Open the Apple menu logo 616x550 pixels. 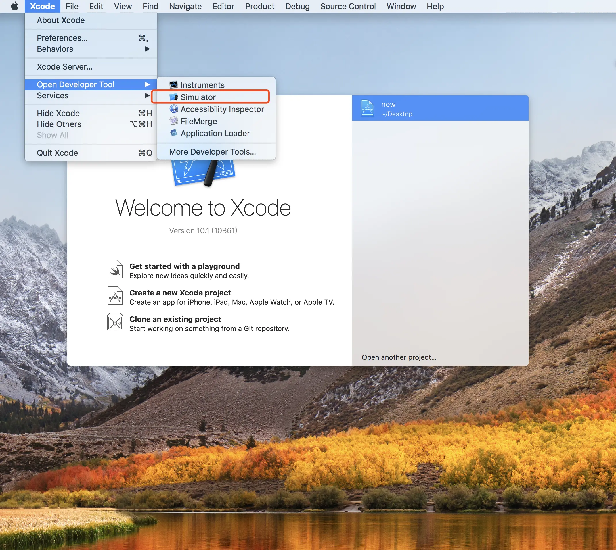point(14,6)
